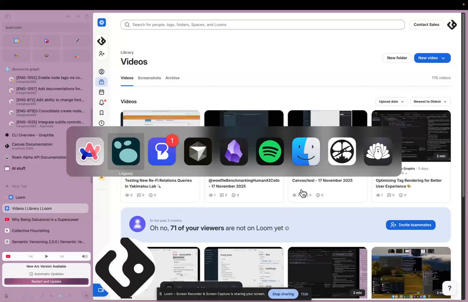Go to previous track in Arc mini player

[31, 257]
